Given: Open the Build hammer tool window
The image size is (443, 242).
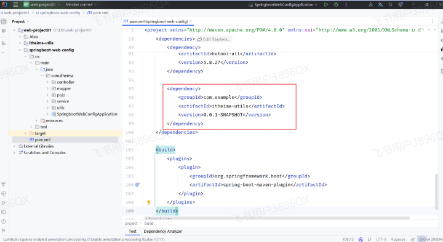Looking at the screenshot, I should coord(4,184).
